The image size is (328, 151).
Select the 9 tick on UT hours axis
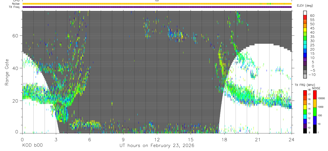(x=123, y=140)
